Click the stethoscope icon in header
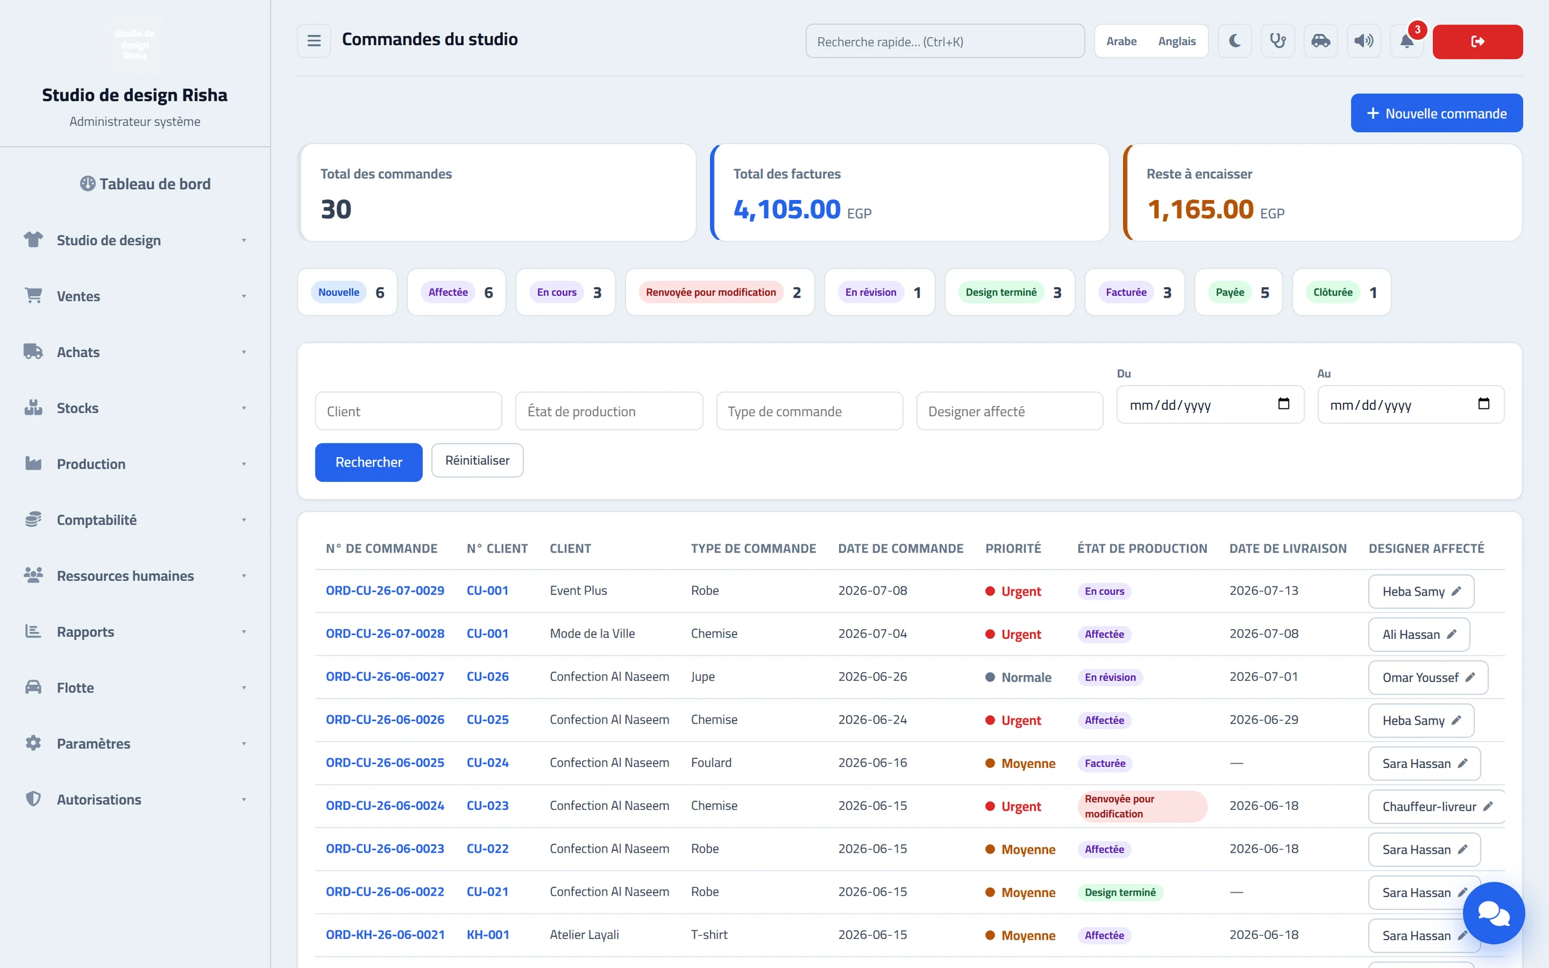This screenshot has width=1549, height=968. pos(1277,41)
